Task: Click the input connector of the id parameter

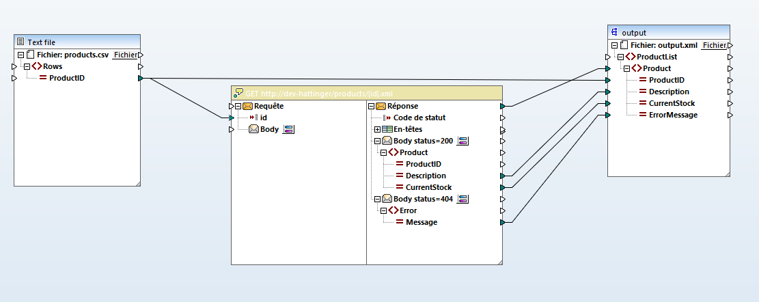Action: [x=232, y=118]
